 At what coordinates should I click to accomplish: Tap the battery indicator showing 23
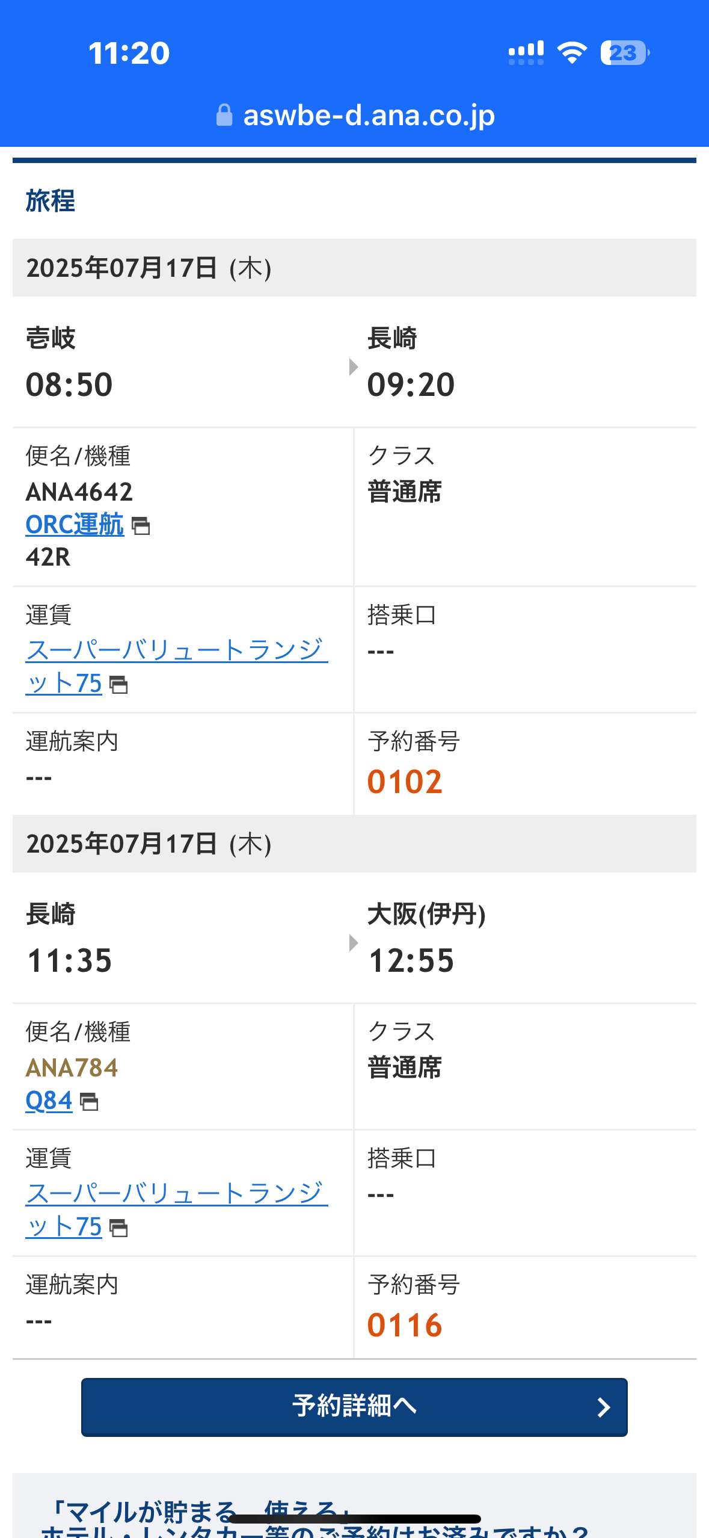tap(625, 53)
